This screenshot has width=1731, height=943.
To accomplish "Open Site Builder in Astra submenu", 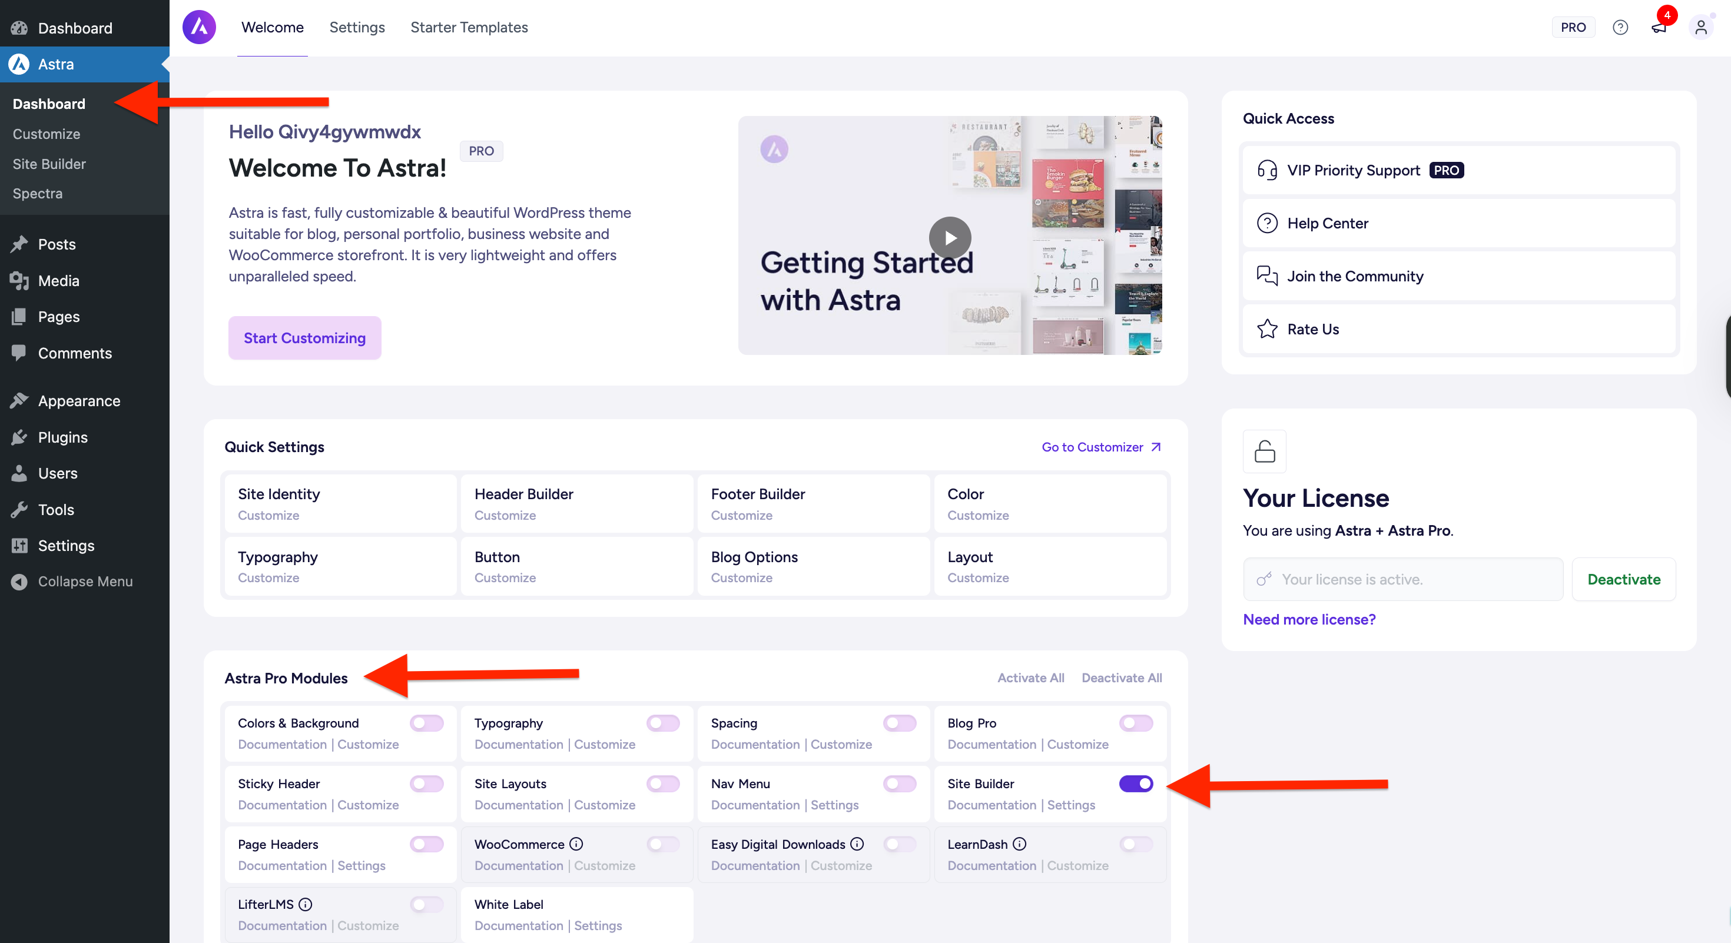I will (x=49, y=164).
